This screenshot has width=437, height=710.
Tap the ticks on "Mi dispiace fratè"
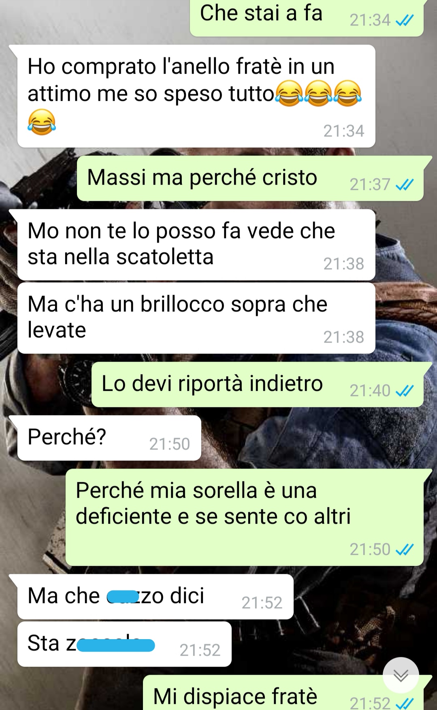(x=405, y=703)
